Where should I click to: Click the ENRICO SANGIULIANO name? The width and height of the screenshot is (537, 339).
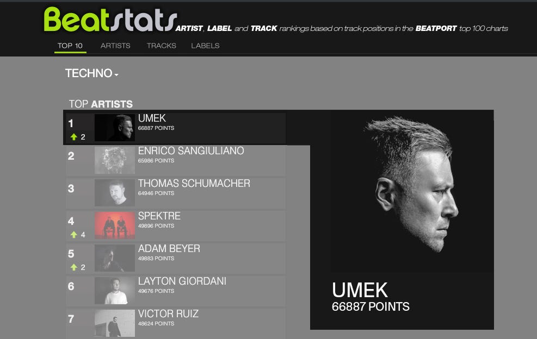coord(191,150)
